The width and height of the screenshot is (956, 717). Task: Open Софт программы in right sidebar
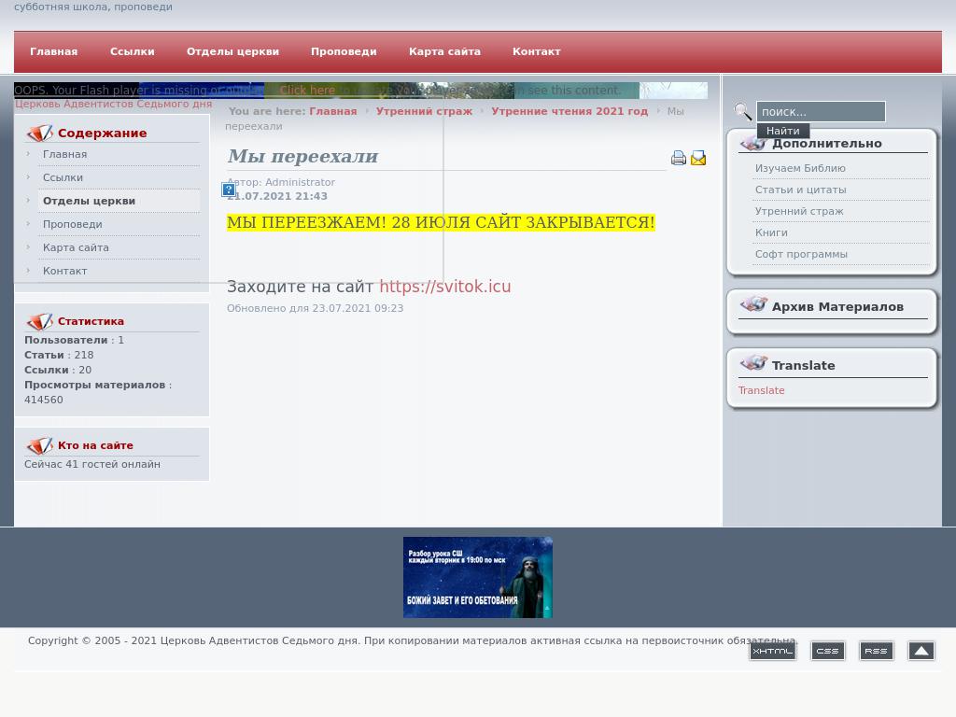[x=801, y=254]
